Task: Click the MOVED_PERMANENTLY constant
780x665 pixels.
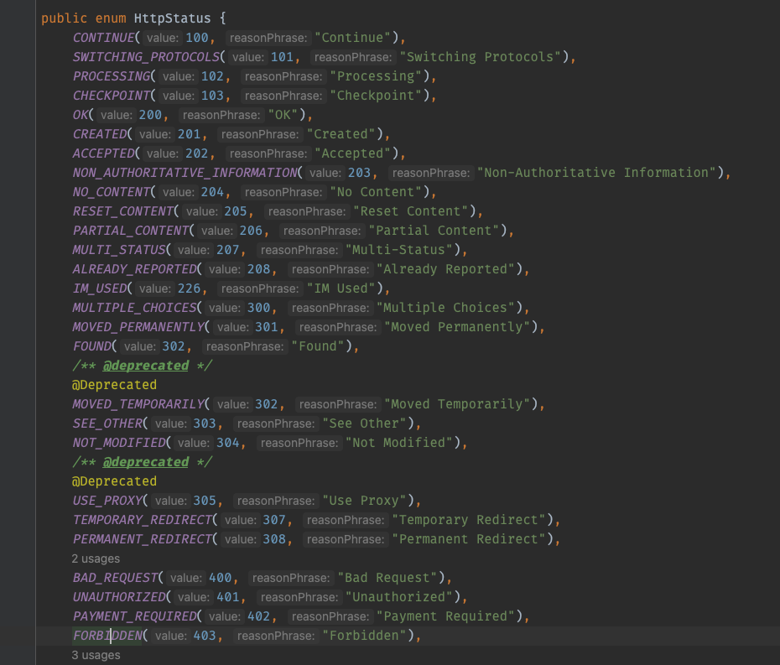Action: point(138,327)
